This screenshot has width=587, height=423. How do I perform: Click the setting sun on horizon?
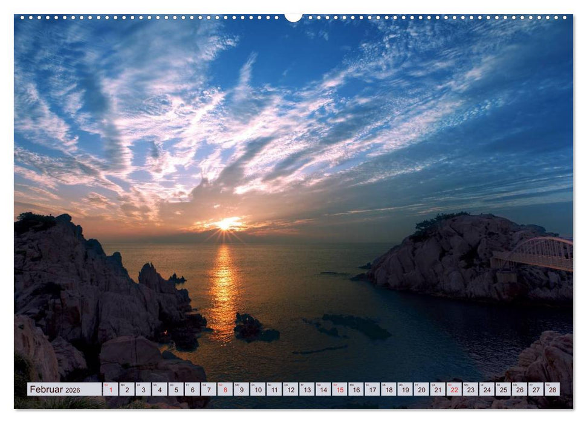[226, 224]
